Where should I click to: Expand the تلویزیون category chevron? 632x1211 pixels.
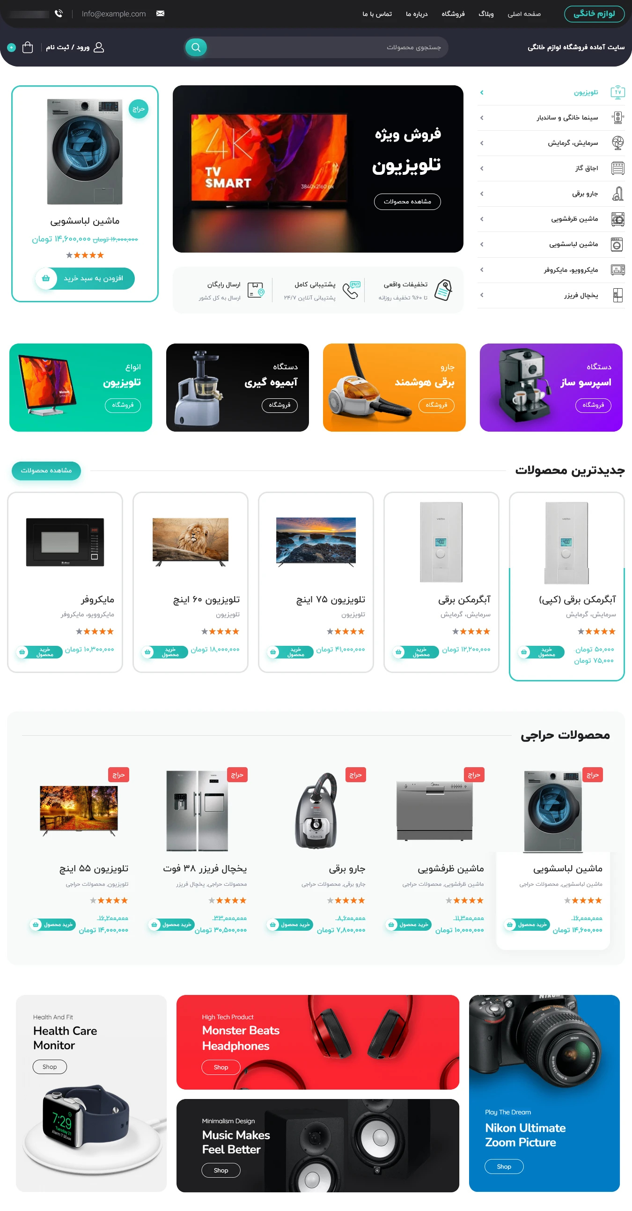click(482, 93)
